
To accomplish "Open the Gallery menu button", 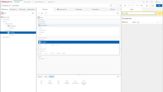I will [118, 77].
